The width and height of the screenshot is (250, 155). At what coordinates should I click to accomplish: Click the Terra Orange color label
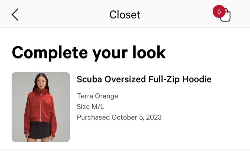click(x=98, y=96)
